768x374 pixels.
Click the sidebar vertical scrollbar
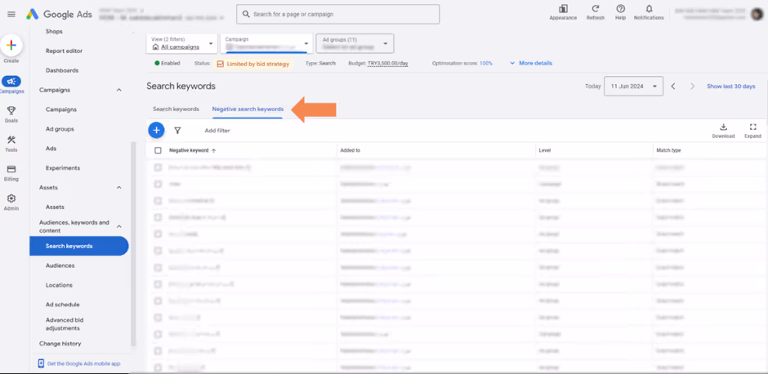coord(133,244)
